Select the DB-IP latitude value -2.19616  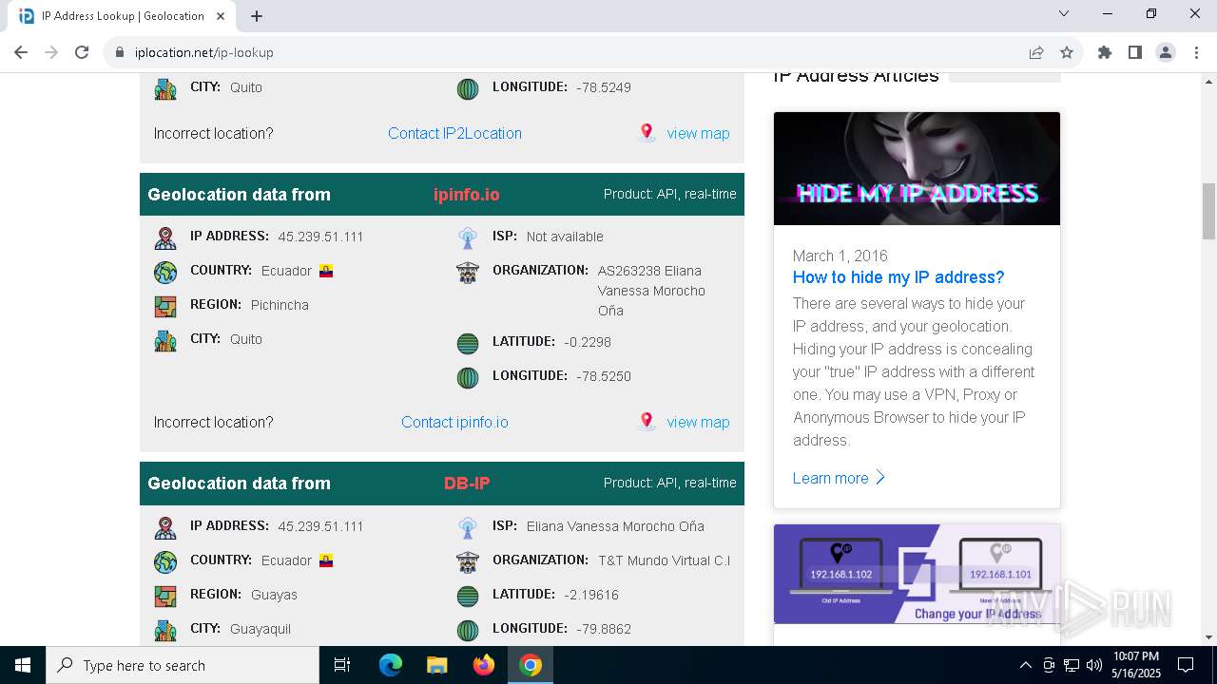click(x=591, y=595)
